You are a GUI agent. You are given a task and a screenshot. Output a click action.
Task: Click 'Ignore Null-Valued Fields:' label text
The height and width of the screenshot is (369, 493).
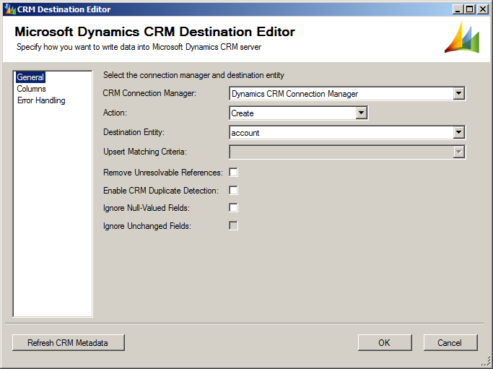coord(147,208)
